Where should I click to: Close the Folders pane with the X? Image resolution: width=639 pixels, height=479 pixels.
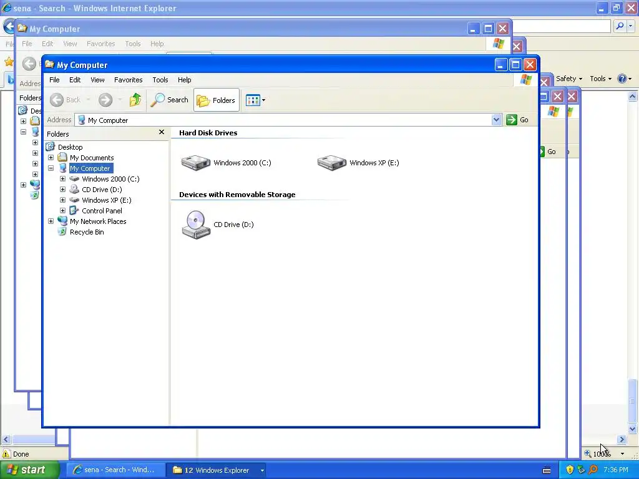[162, 132]
